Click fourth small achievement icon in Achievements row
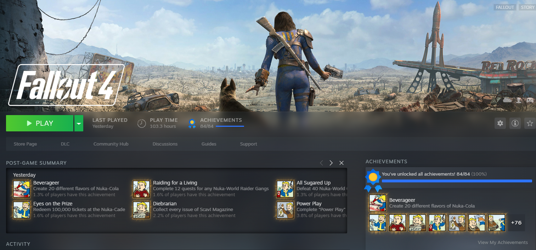Image resolution: width=536 pixels, height=250 pixels. (x=437, y=223)
